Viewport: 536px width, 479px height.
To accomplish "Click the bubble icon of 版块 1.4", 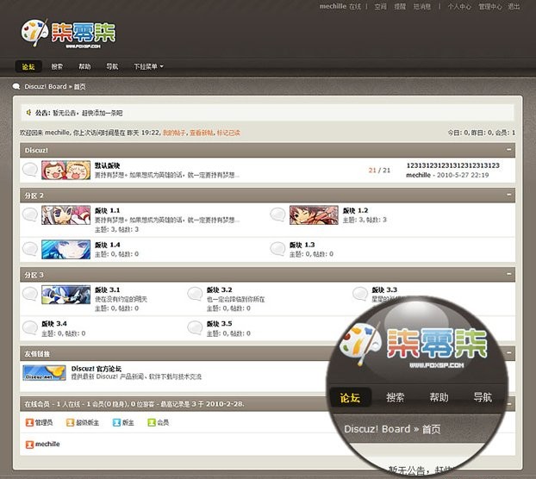I will coord(30,249).
